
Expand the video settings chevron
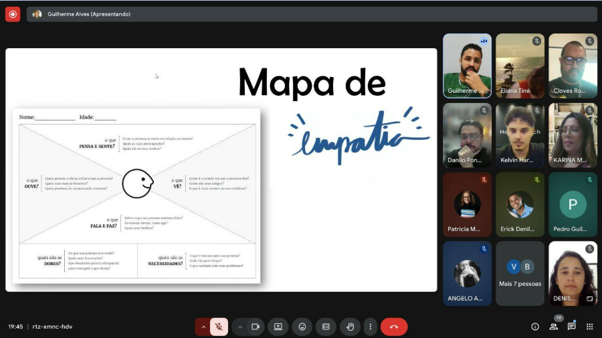(x=239, y=327)
